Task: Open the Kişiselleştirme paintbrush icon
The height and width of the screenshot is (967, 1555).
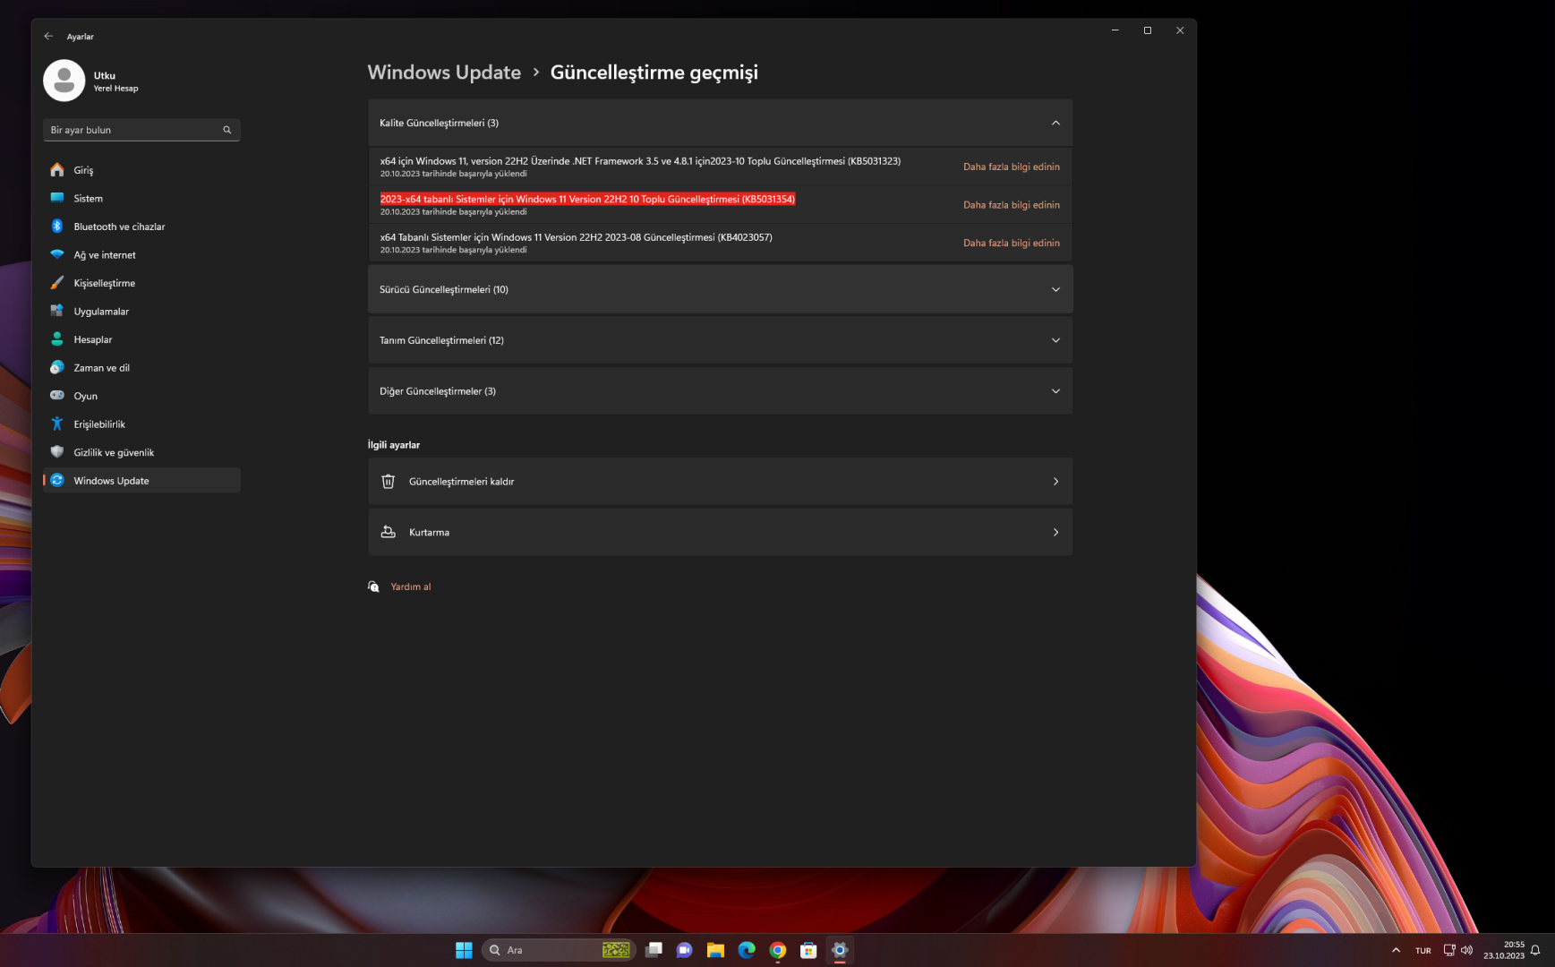Action: [57, 283]
